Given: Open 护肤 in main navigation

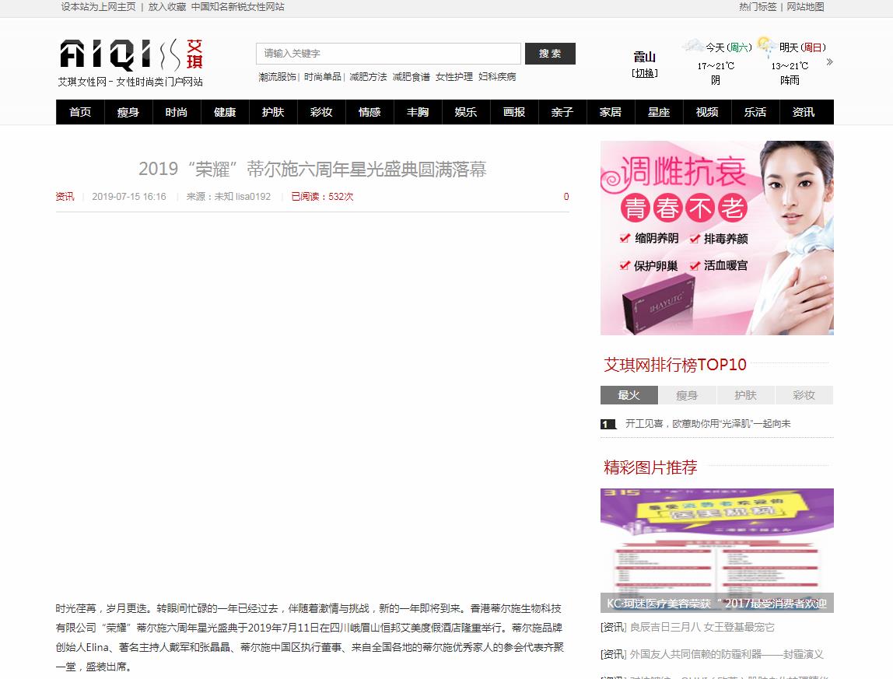Looking at the screenshot, I should point(273,112).
